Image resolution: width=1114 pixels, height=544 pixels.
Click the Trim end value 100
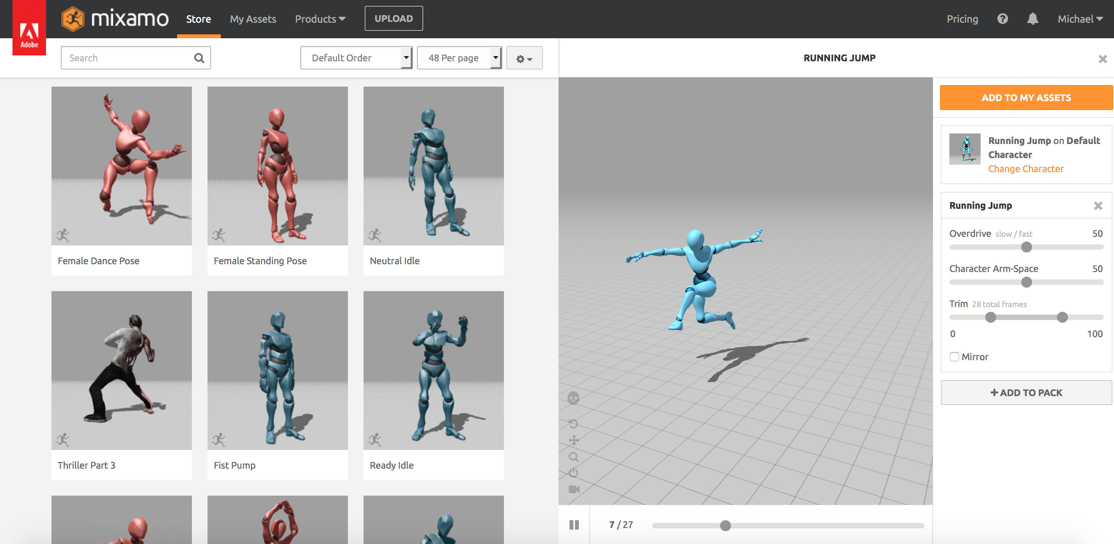[1094, 334]
